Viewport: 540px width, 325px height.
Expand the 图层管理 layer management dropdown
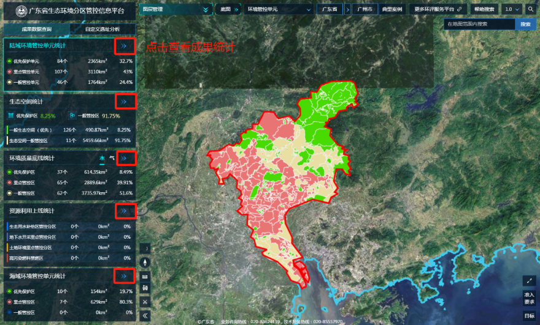175,9
